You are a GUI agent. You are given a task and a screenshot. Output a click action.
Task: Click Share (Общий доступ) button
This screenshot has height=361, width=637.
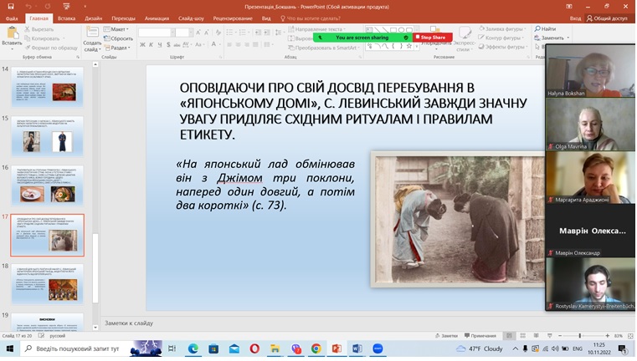pyautogui.click(x=607, y=18)
